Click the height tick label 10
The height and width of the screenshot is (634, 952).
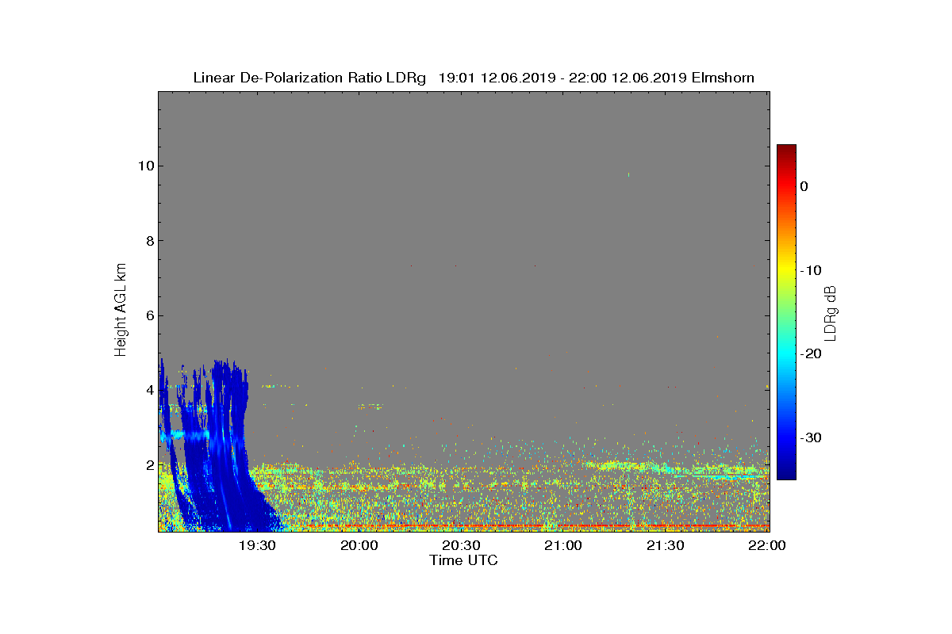(x=144, y=166)
